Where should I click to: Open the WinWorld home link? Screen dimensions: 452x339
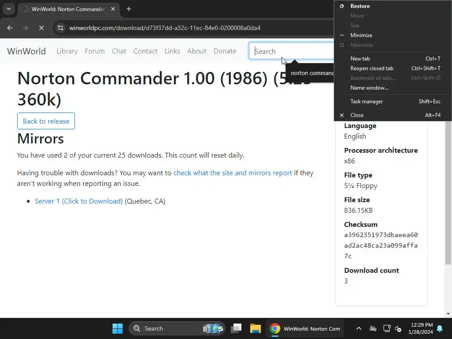point(26,51)
